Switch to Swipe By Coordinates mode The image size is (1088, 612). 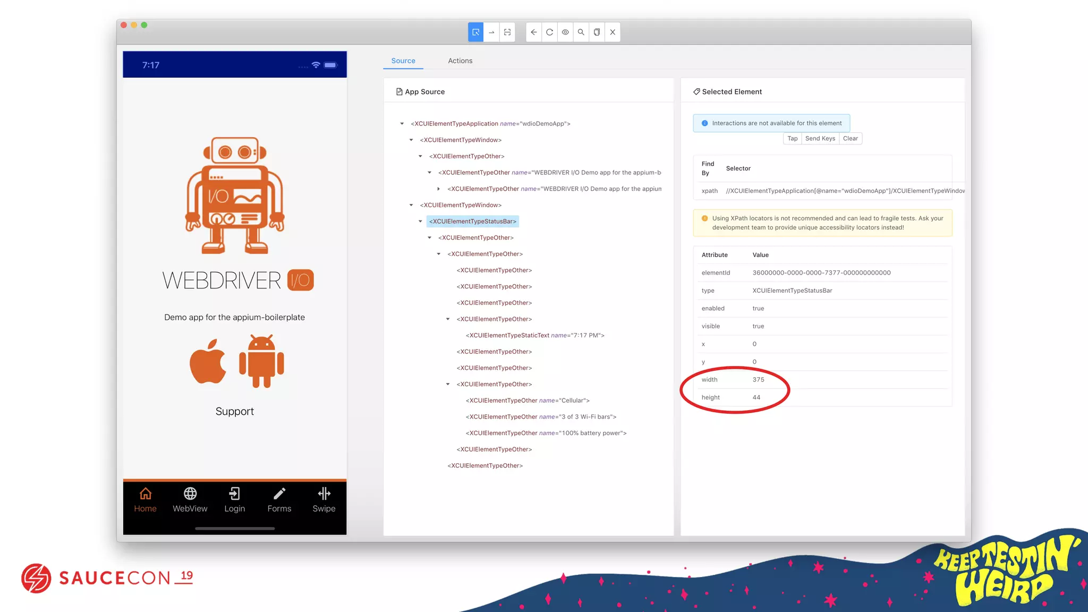click(x=491, y=32)
